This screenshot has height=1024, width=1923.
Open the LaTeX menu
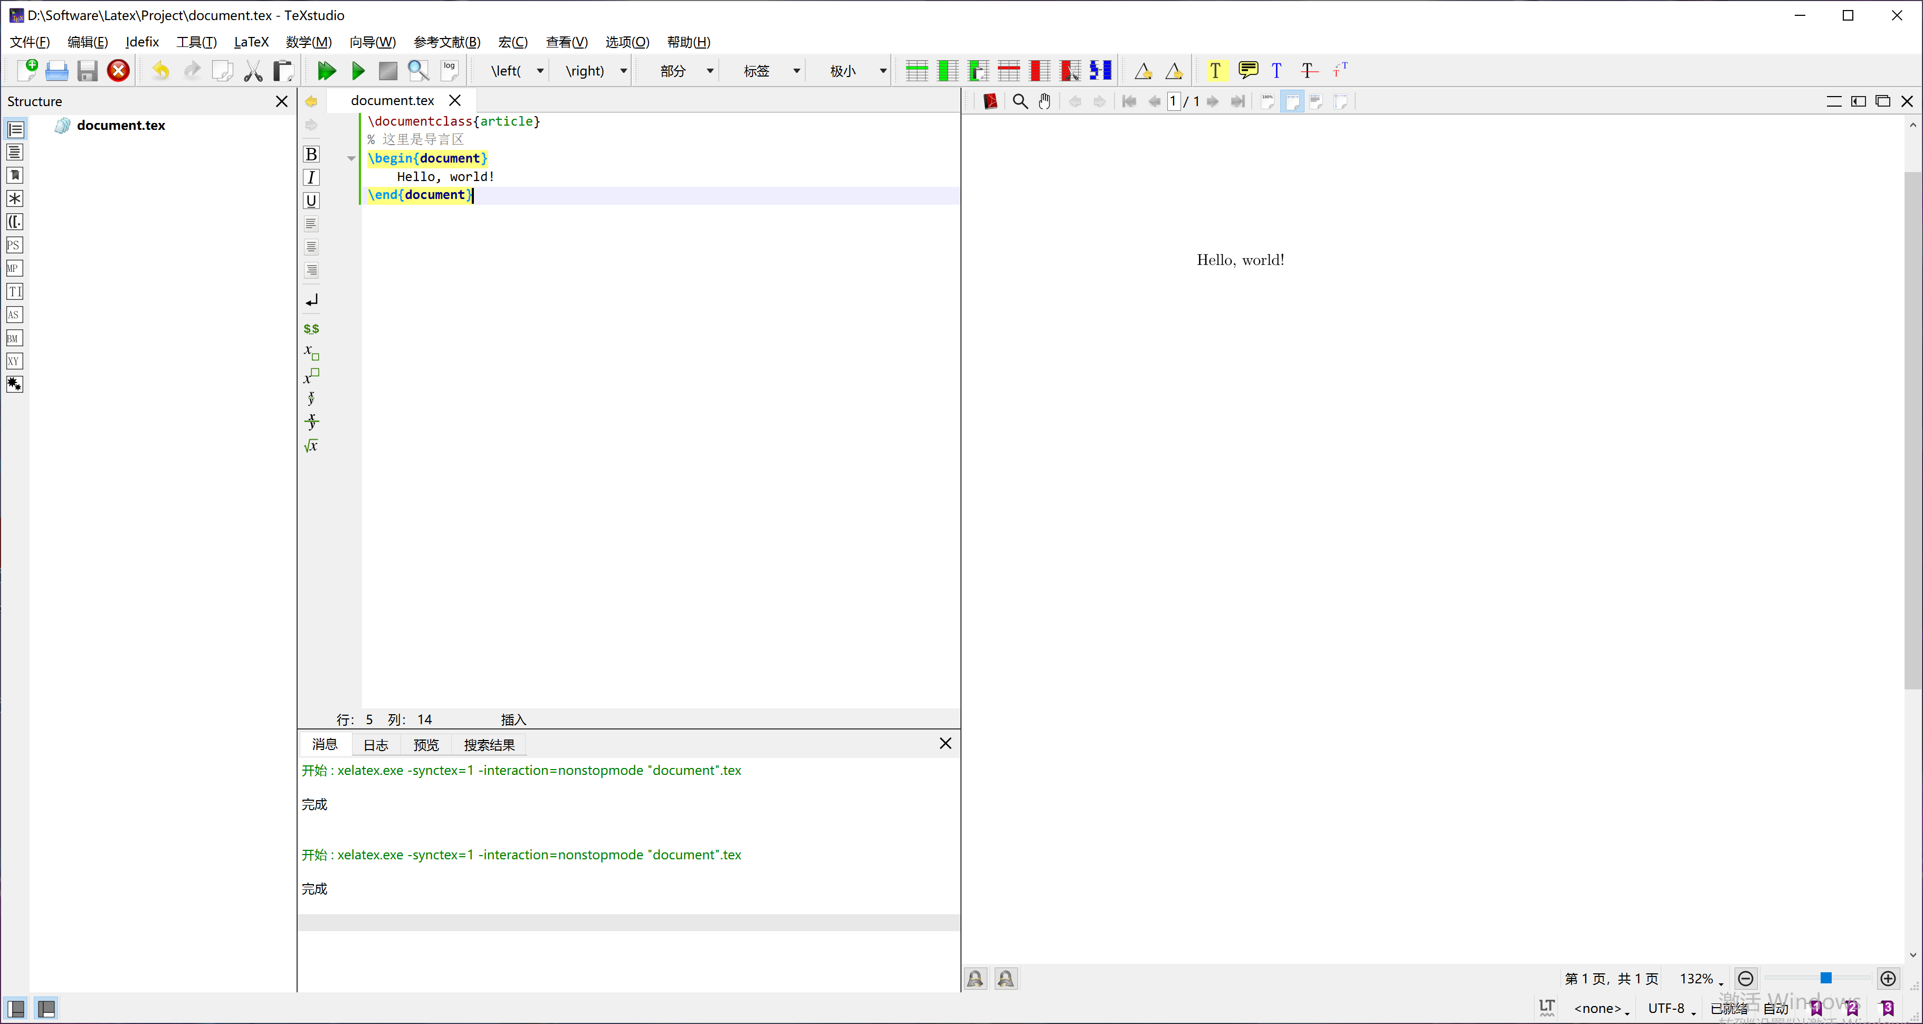tap(251, 42)
